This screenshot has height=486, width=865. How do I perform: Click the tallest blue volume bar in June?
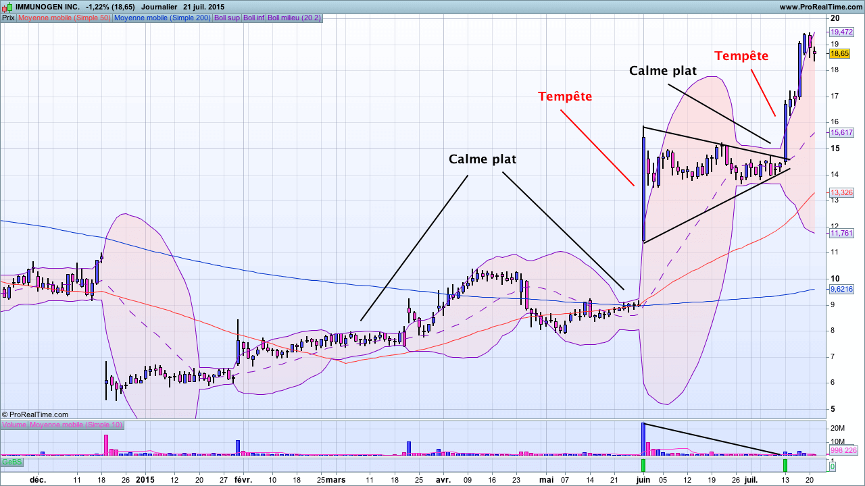643,439
